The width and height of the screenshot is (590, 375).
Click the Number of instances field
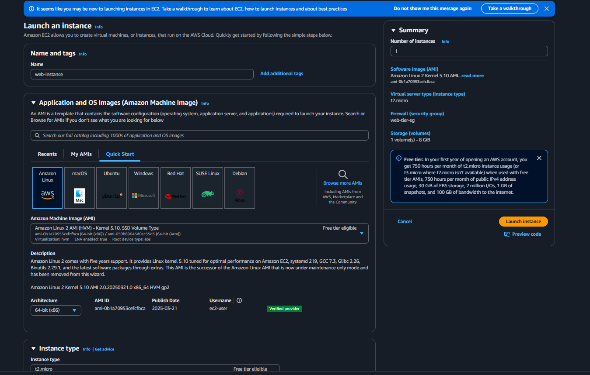tap(469, 51)
